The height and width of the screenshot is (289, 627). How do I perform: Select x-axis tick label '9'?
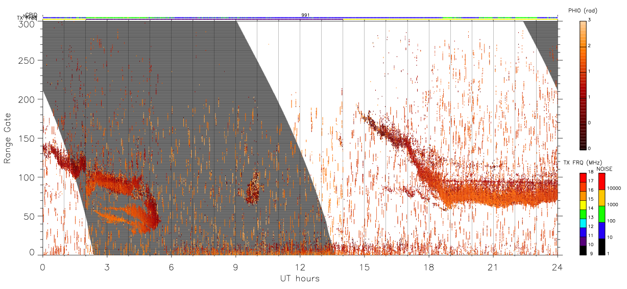click(x=235, y=267)
